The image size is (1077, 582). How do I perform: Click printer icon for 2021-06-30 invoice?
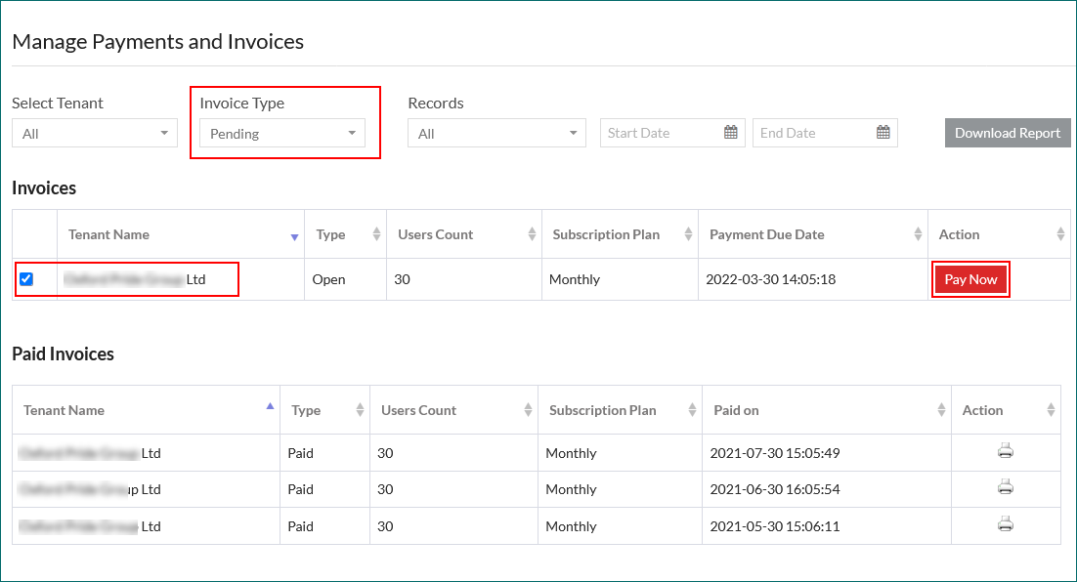(1005, 487)
